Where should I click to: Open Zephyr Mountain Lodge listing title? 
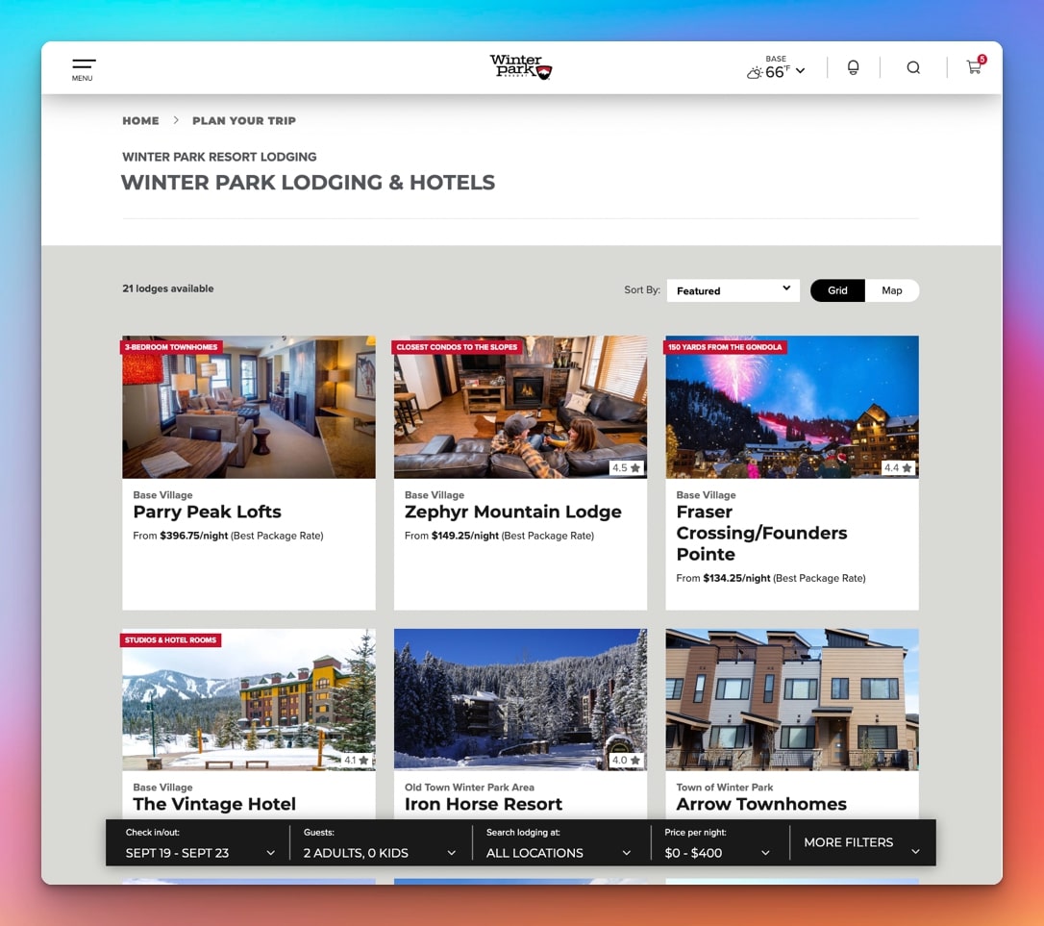512,512
